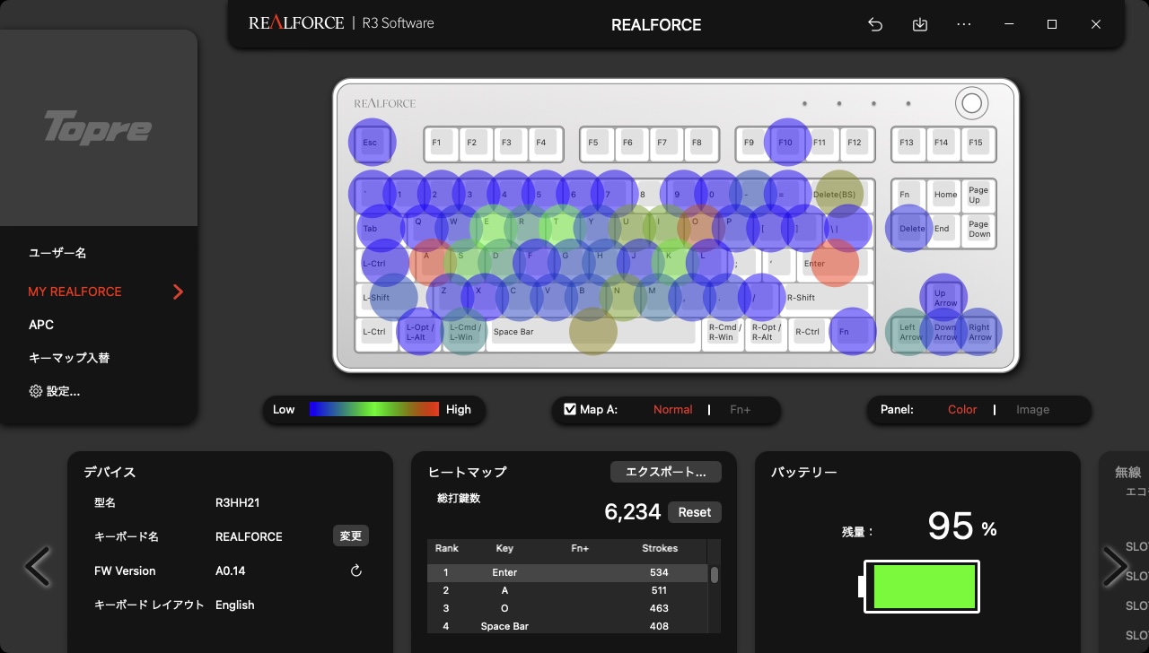Switch heatmap view to Fn+ mode
This screenshot has width=1149, height=653.
click(x=740, y=409)
